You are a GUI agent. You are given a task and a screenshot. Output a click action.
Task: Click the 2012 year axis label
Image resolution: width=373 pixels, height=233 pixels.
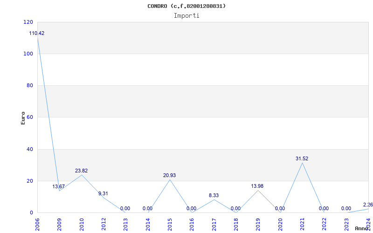pyautogui.click(x=104, y=225)
